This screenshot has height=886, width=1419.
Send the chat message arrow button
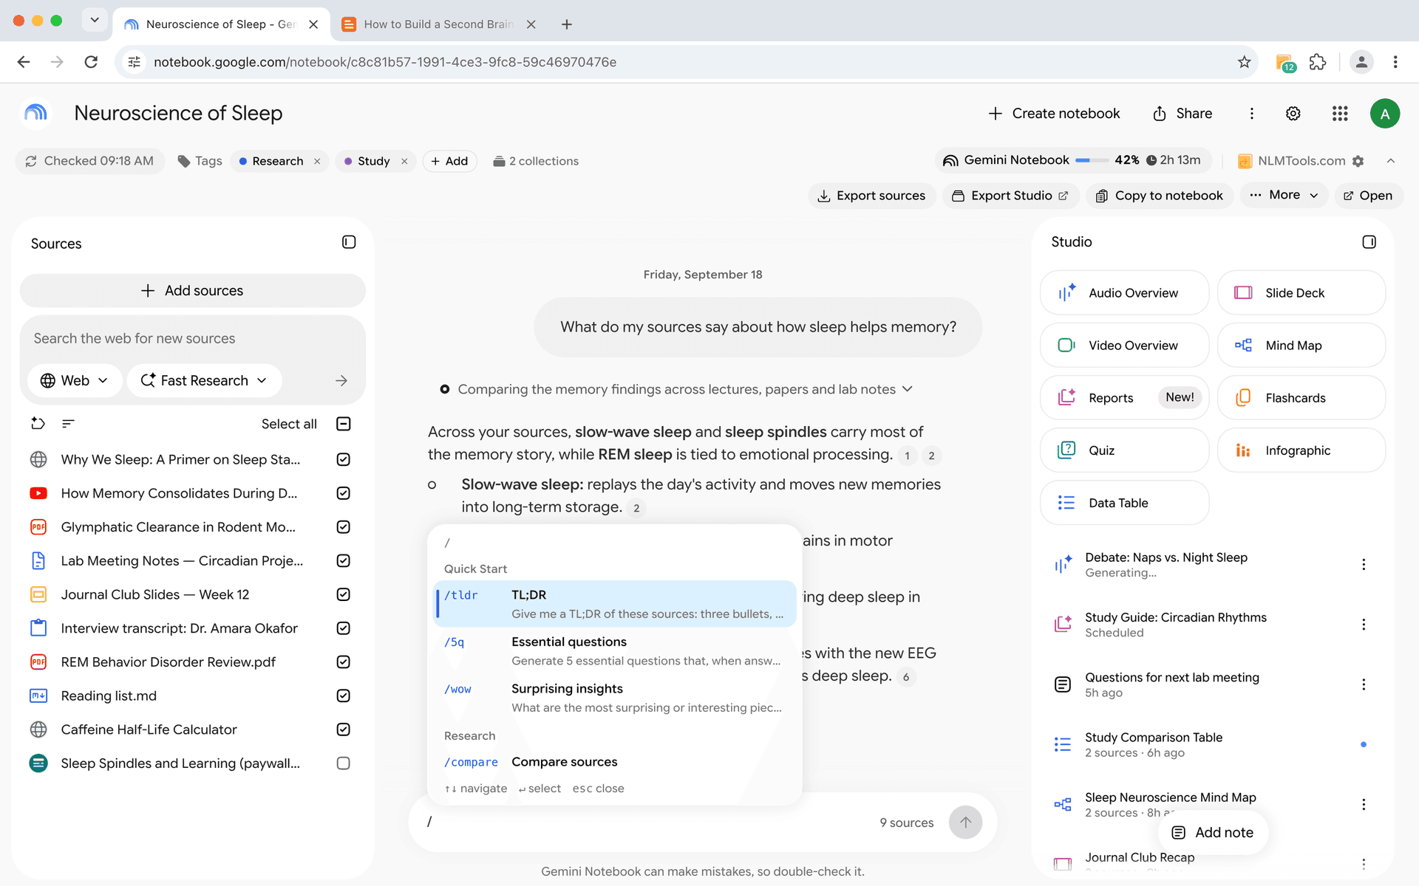pyautogui.click(x=965, y=823)
